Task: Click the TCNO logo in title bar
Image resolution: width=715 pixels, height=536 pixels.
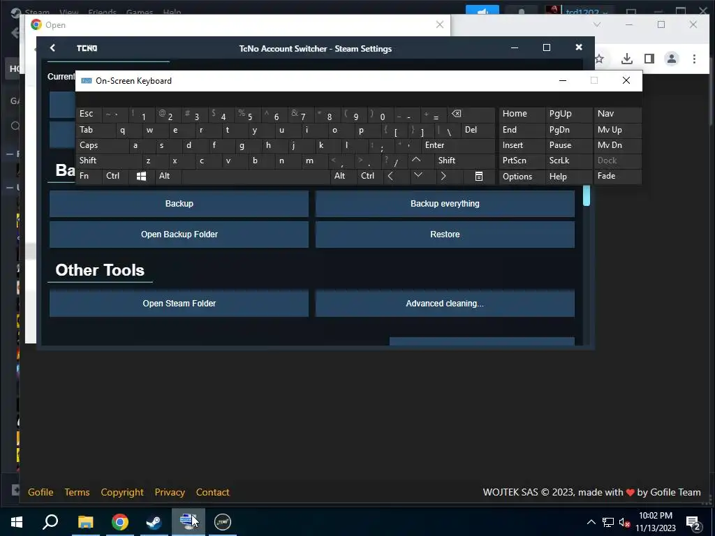Action: (87, 48)
